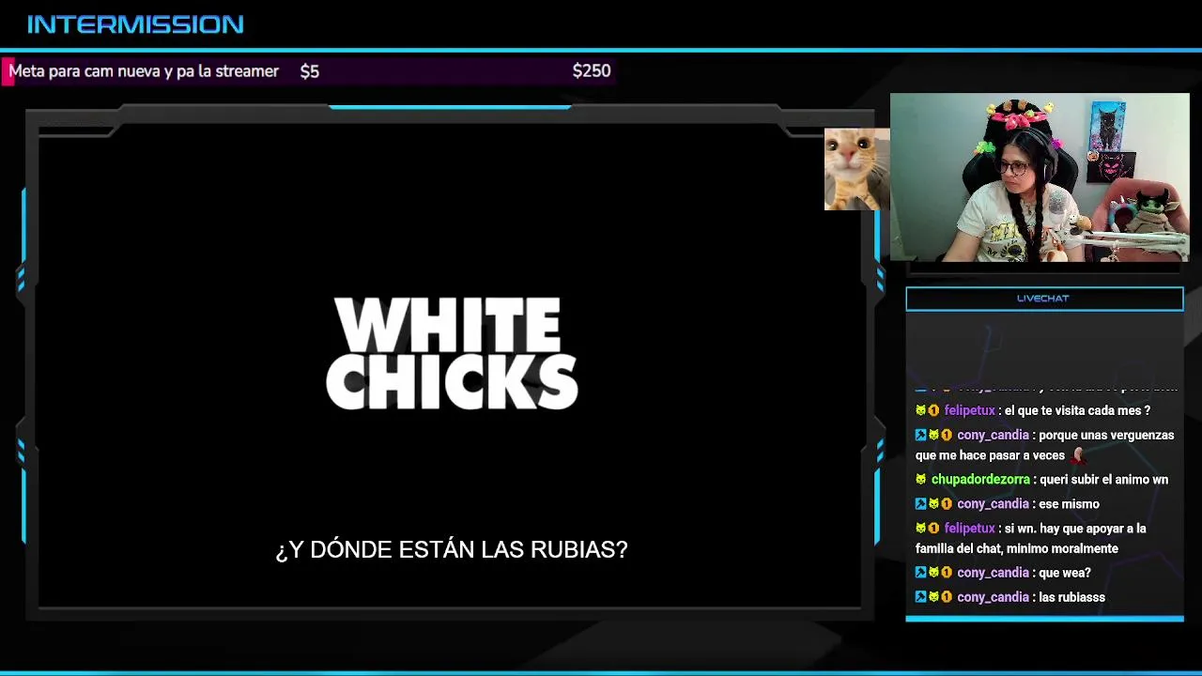
Task: Click username cony_candia on "las rubiasss" message
Action: point(993,596)
